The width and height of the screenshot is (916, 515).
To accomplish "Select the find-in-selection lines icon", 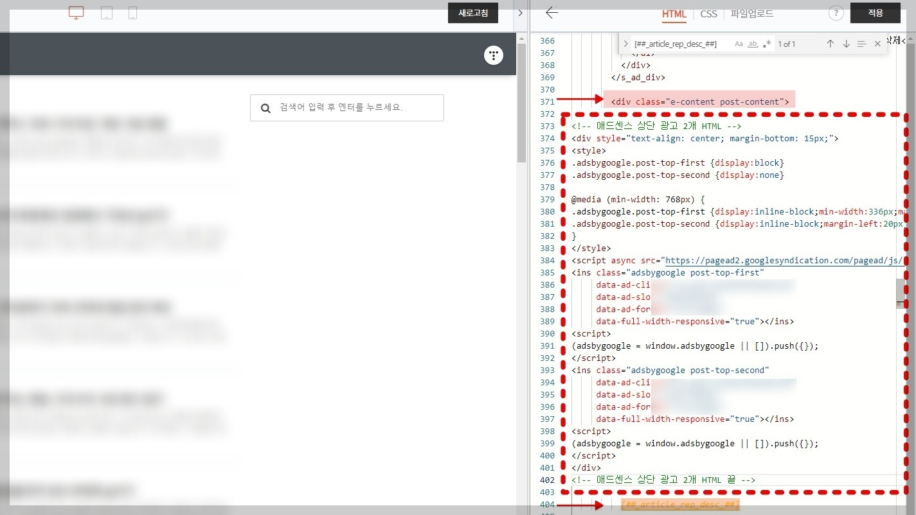I will 861,44.
